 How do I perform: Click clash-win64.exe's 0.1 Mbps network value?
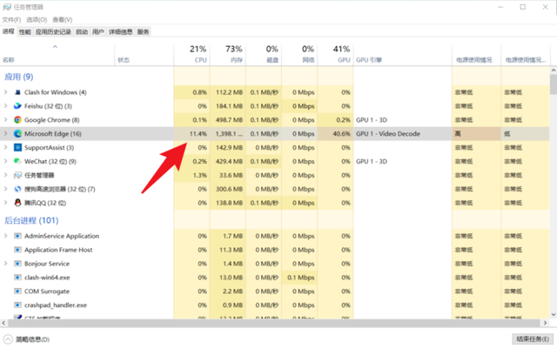point(301,278)
